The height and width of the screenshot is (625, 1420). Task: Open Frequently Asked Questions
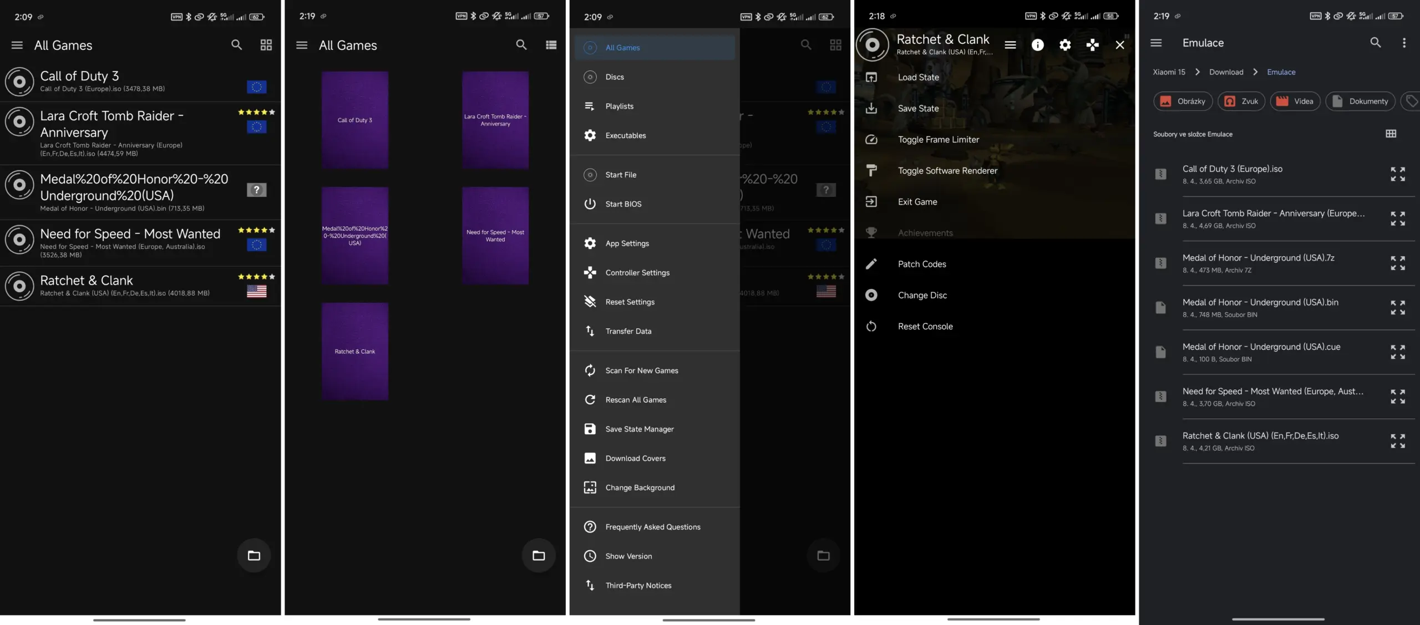coord(655,527)
